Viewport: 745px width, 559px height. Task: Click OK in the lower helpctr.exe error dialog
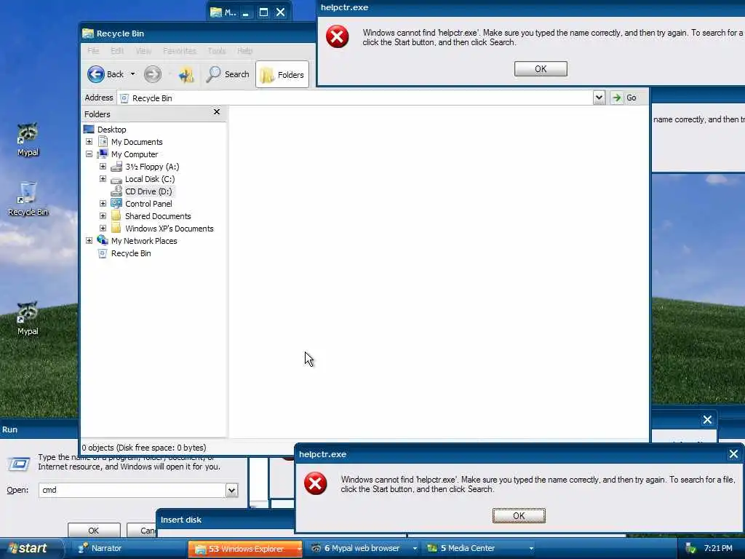519,516
